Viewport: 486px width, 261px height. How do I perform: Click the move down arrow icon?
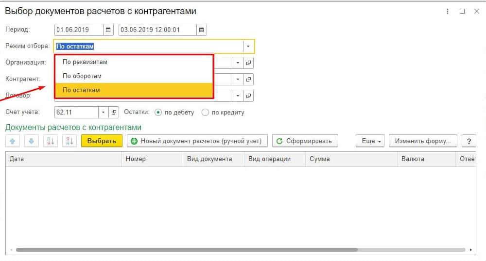30,141
